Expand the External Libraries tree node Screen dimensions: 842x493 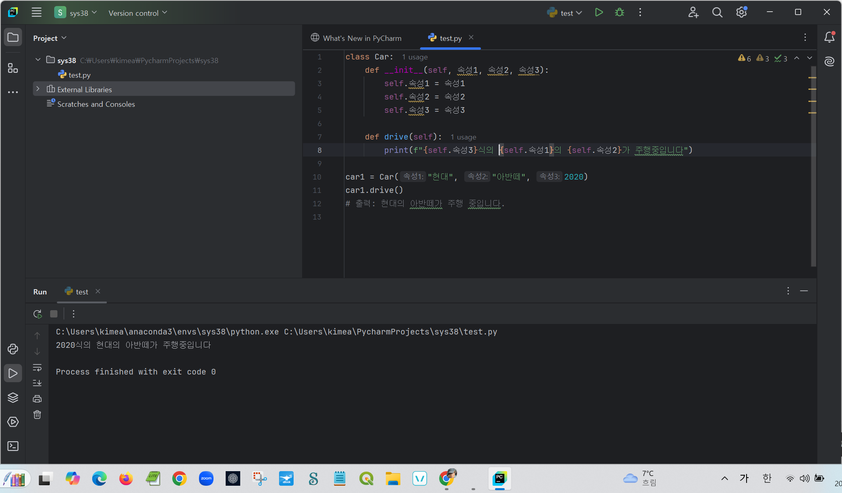point(38,89)
